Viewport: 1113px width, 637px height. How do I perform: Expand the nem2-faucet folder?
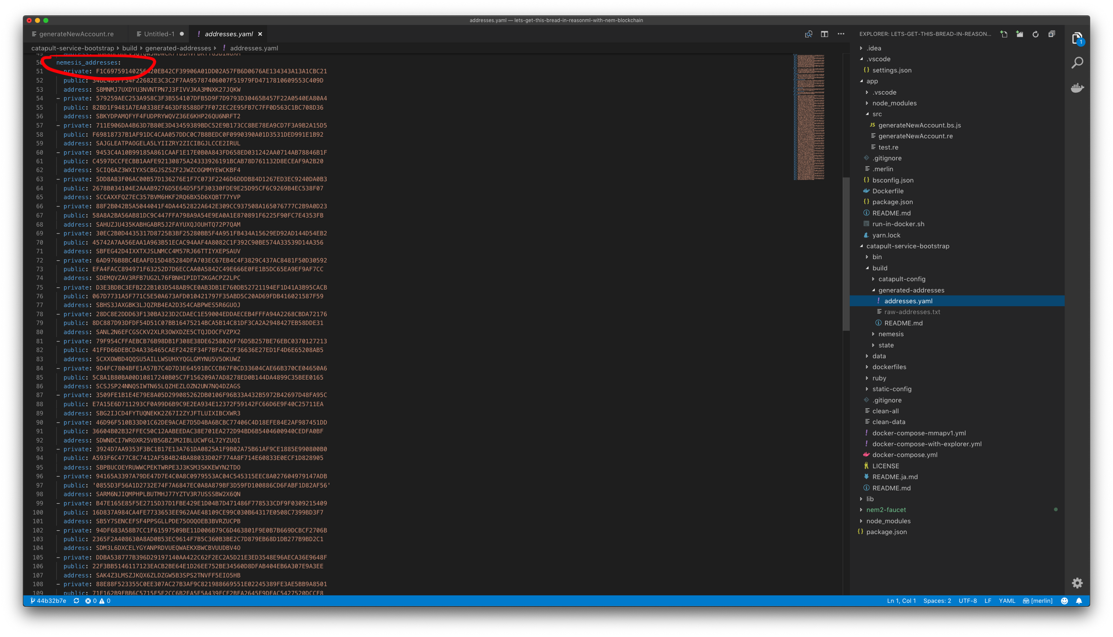click(886, 510)
